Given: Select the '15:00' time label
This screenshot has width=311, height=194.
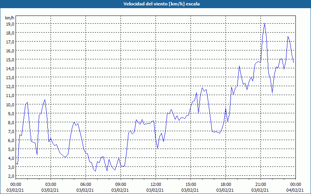Looking at the screenshot, I should point(190,185).
